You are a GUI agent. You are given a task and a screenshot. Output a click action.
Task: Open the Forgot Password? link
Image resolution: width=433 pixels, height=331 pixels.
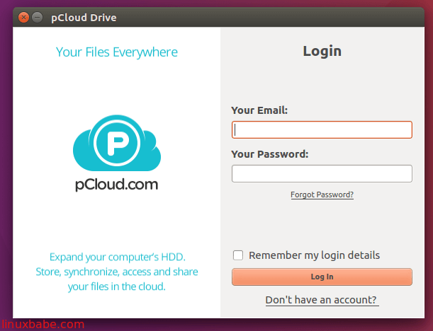(322, 194)
